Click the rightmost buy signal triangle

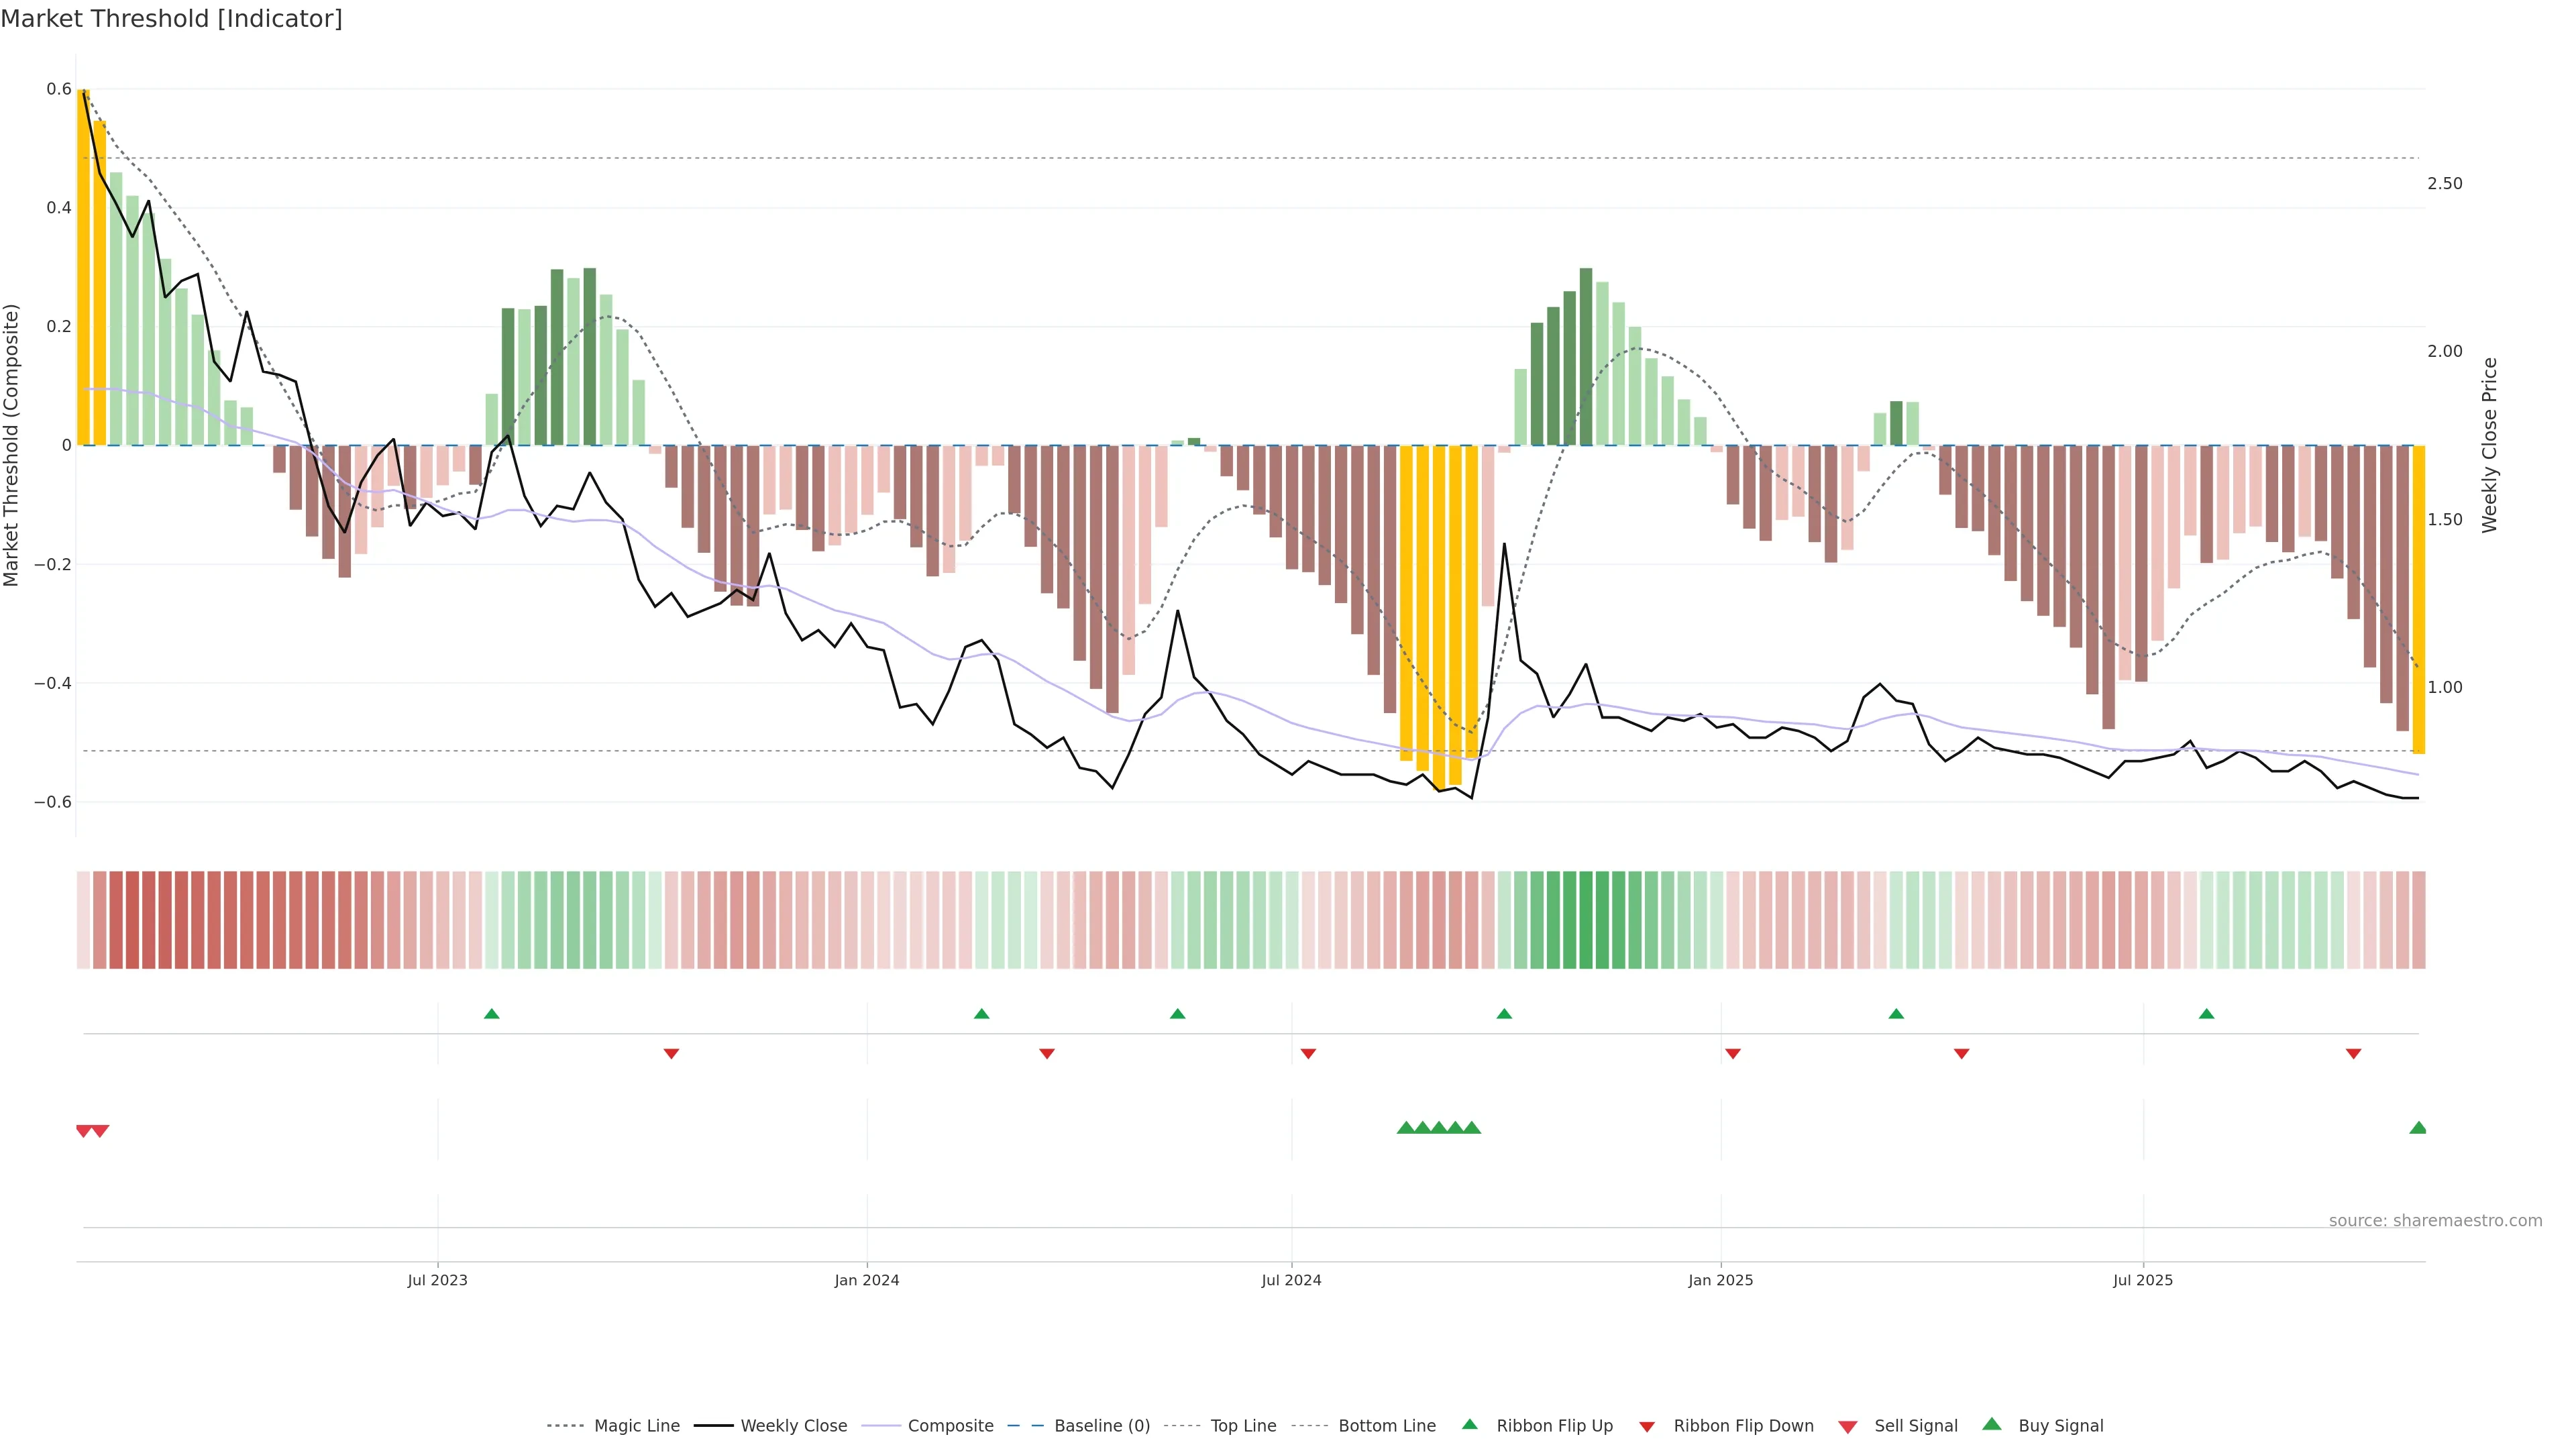click(2418, 1128)
